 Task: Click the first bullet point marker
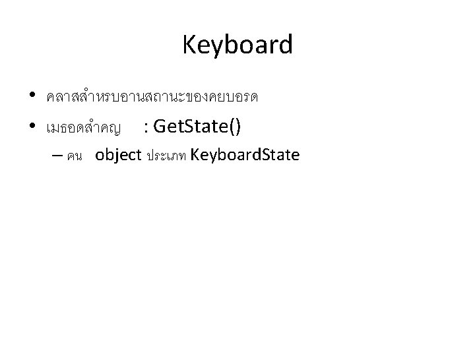pyautogui.click(x=32, y=95)
